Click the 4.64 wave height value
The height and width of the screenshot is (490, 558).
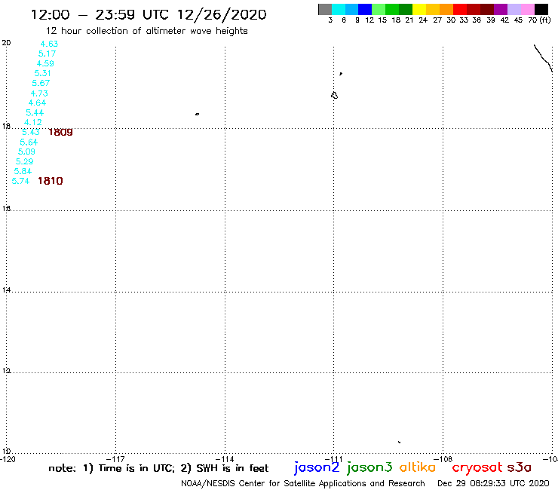[37, 103]
